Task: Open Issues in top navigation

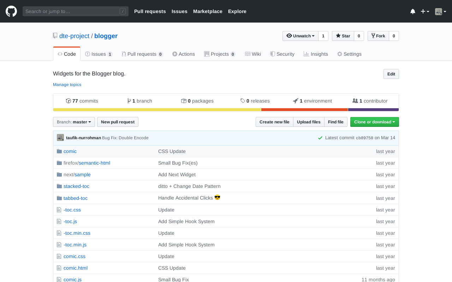Action: pos(179,11)
